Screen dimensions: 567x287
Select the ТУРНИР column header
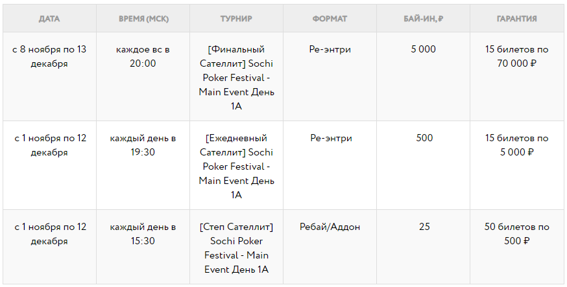pyautogui.click(x=236, y=19)
